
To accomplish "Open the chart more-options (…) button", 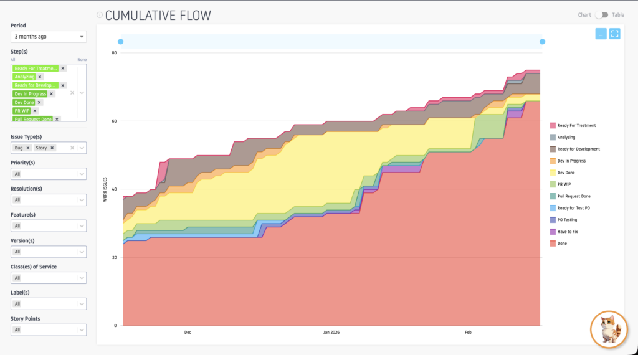I will 601,34.
